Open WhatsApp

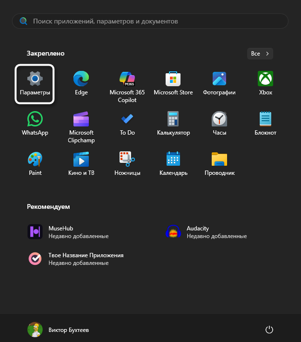[x=35, y=125]
